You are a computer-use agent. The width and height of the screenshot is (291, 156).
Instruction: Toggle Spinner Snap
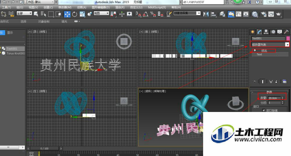point(160,14)
